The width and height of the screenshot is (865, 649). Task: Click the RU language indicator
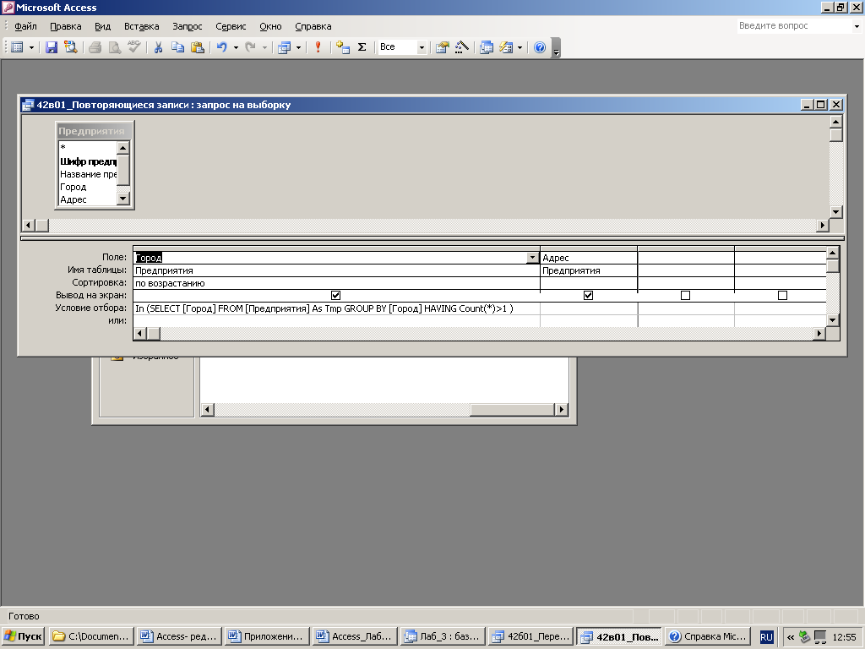tap(766, 637)
